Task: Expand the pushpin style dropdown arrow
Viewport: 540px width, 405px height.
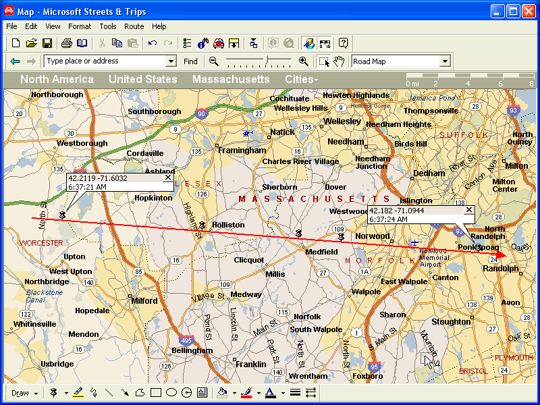Action: pyautogui.click(x=65, y=393)
